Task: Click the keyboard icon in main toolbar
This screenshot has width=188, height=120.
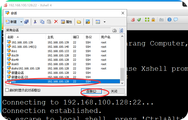Action: [x=161, y=20]
